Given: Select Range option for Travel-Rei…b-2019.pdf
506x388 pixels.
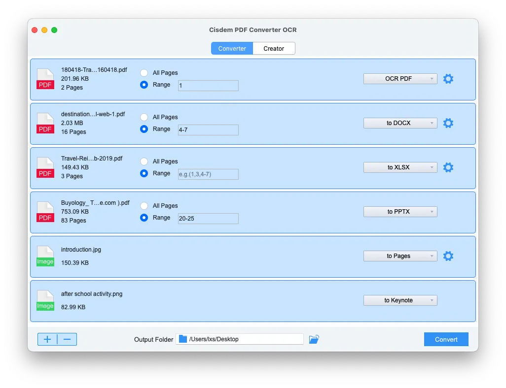Looking at the screenshot, I should tap(144, 173).
